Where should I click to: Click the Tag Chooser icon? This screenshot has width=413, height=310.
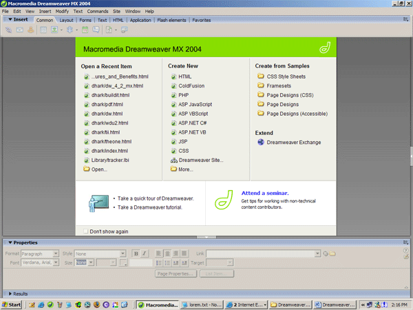[x=125, y=30]
